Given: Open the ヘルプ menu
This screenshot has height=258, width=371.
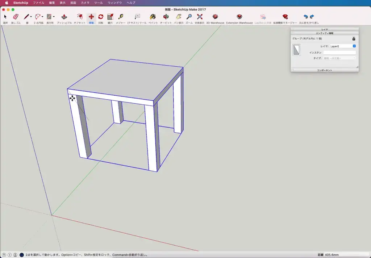Looking at the screenshot, I should (x=131, y=3).
